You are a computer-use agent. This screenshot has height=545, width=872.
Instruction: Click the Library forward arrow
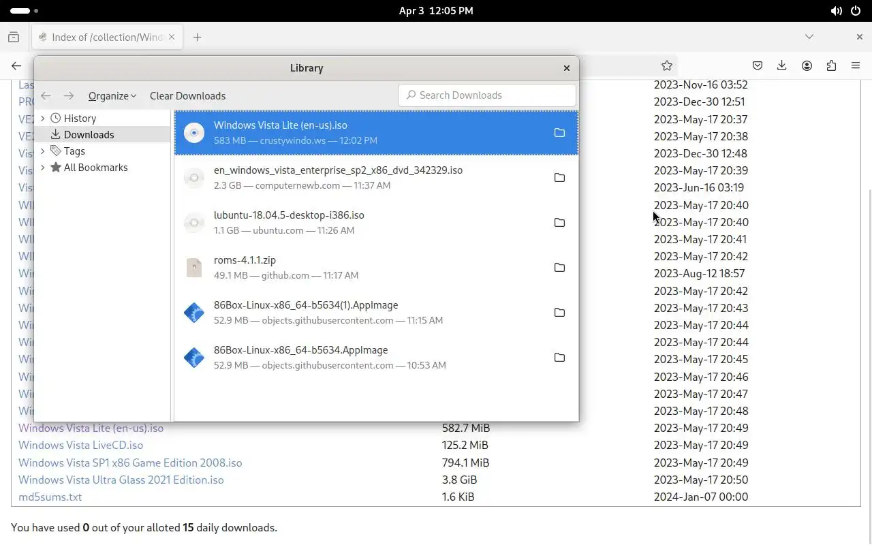[x=69, y=96]
